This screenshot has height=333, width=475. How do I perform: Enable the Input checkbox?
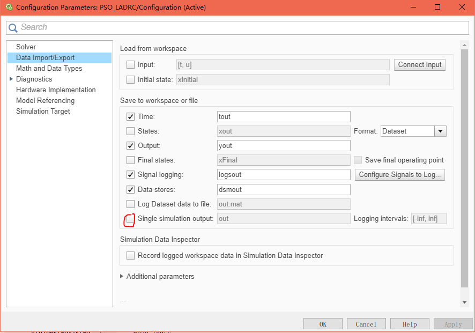coord(131,64)
